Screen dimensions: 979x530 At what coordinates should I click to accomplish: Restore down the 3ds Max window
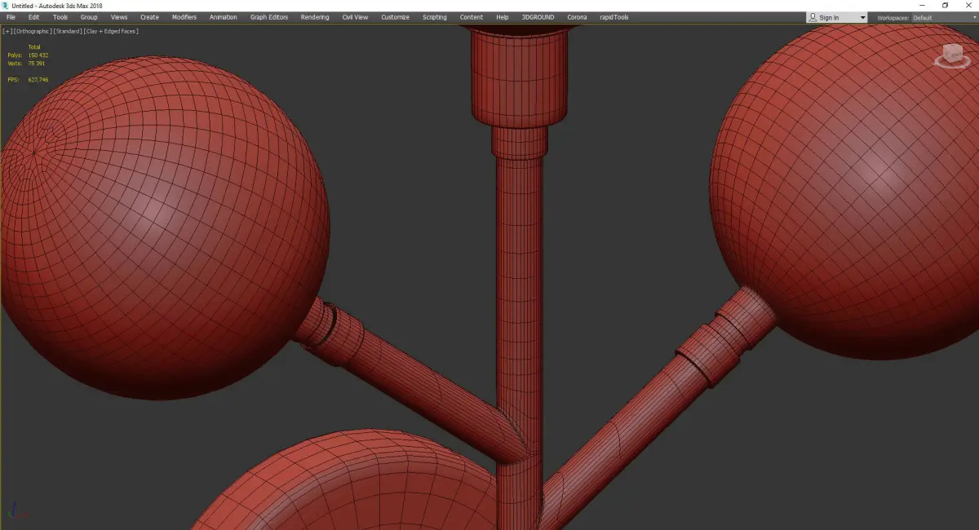(x=945, y=5)
